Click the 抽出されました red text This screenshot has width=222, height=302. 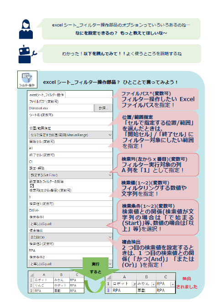(186, 283)
